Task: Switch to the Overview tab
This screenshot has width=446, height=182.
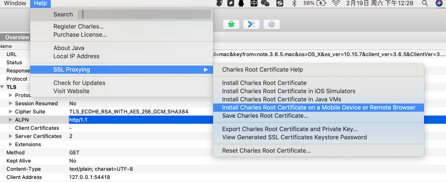Action: click(x=17, y=37)
